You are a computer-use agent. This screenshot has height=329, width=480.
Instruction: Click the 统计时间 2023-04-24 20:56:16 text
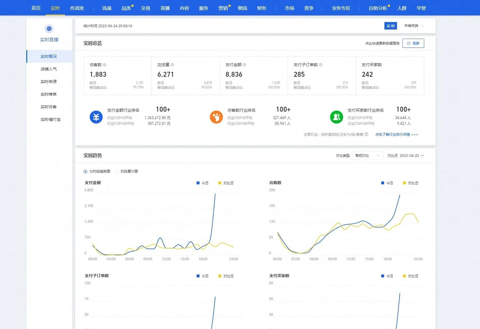[108, 26]
